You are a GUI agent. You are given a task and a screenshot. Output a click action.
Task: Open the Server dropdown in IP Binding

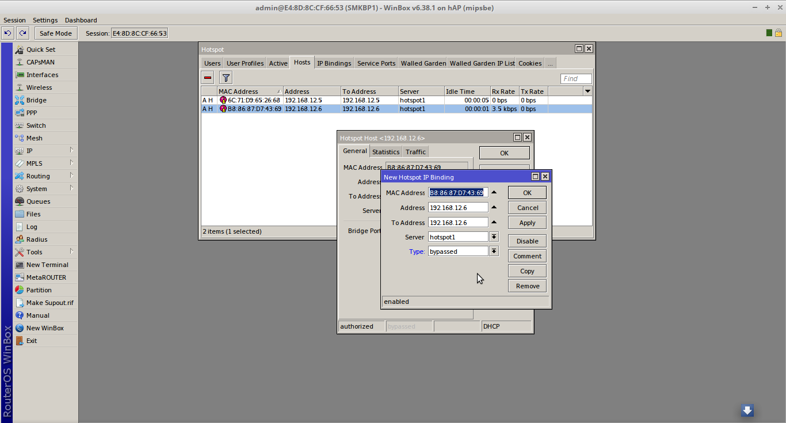494,237
